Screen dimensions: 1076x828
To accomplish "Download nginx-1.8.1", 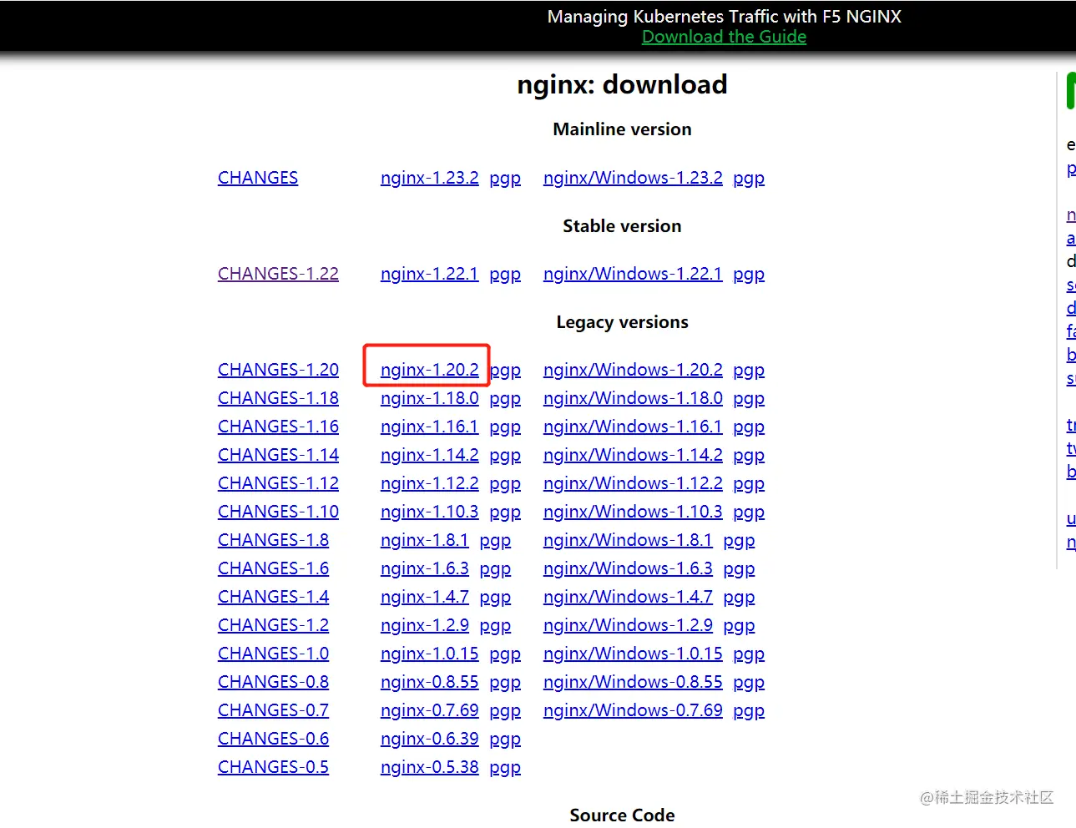I will pos(425,540).
